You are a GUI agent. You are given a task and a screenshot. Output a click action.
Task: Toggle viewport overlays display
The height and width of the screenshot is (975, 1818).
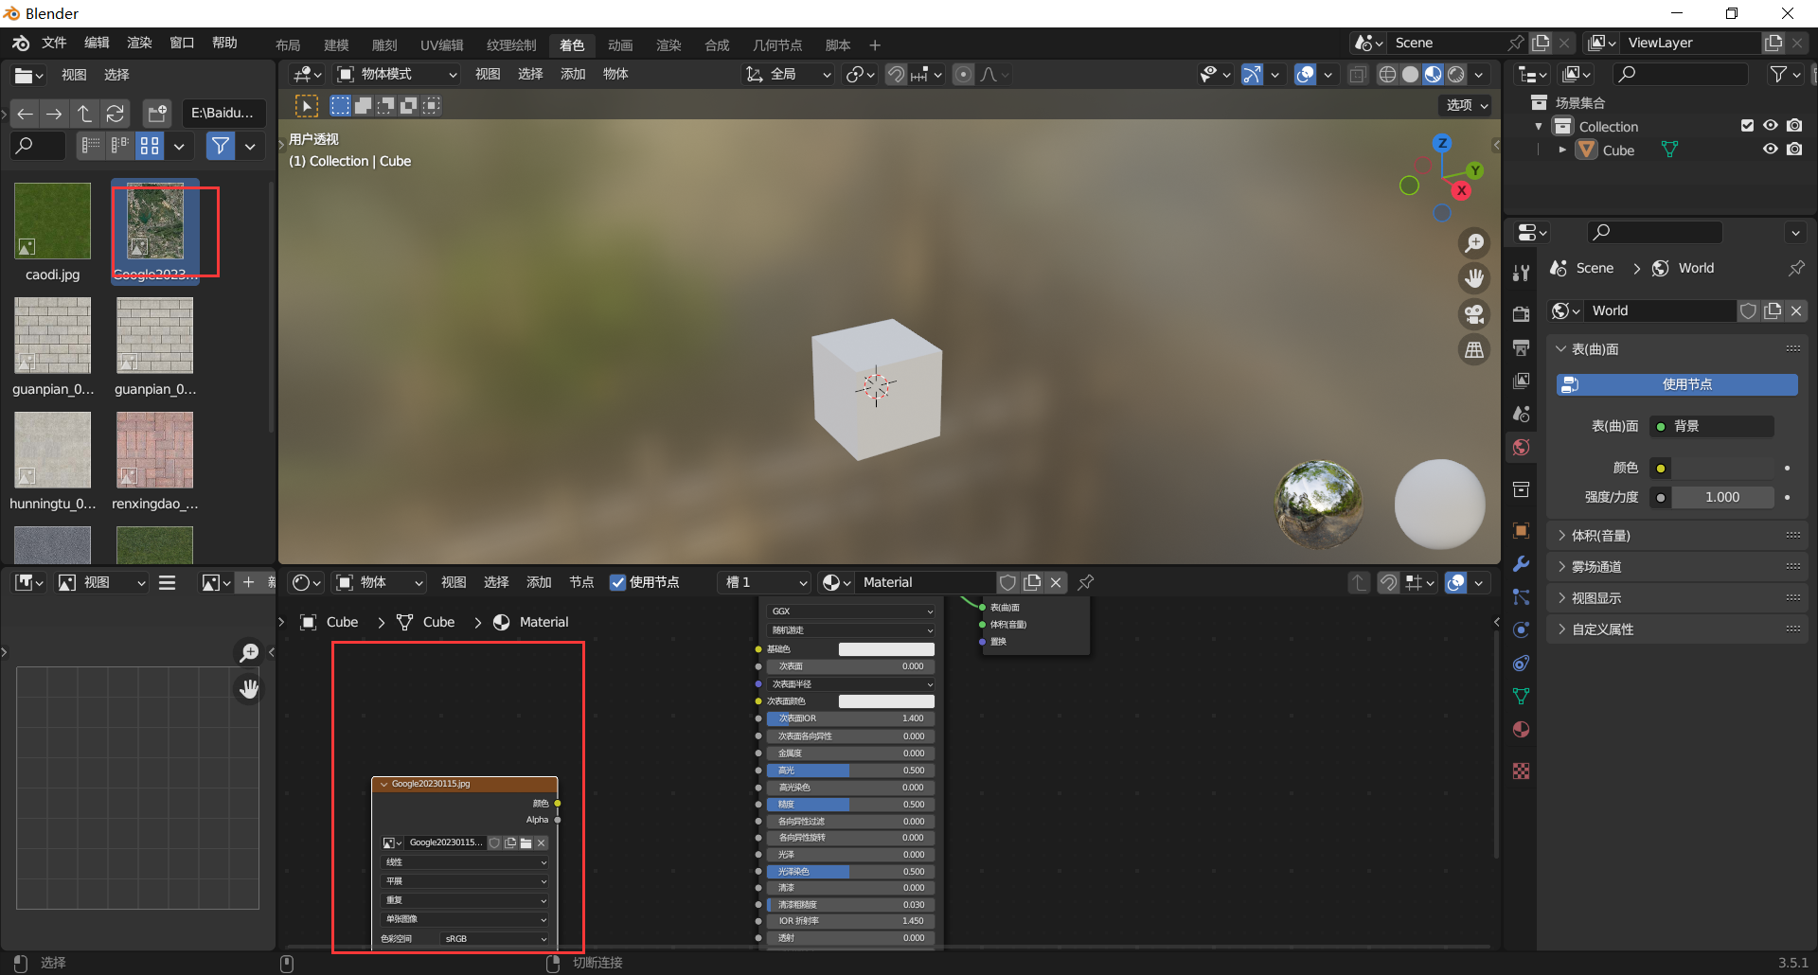(1305, 75)
